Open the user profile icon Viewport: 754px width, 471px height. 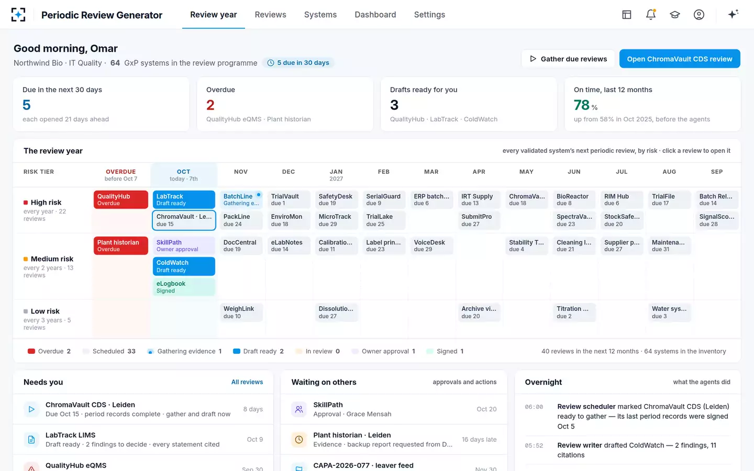tap(699, 15)
